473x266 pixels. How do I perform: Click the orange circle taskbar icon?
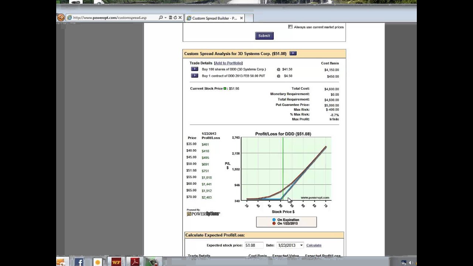[x=98, y=262]
